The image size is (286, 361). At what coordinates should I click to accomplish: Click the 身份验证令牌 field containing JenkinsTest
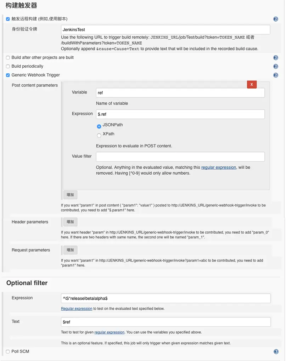(166, 30)
